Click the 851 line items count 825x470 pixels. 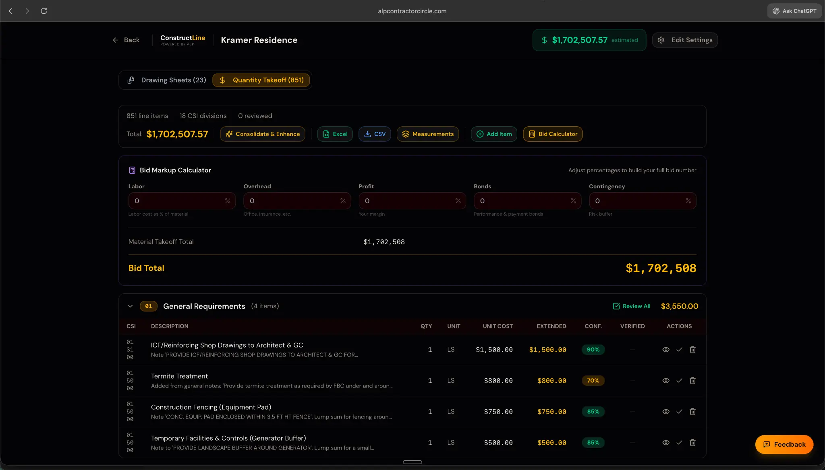click(147, 116)
